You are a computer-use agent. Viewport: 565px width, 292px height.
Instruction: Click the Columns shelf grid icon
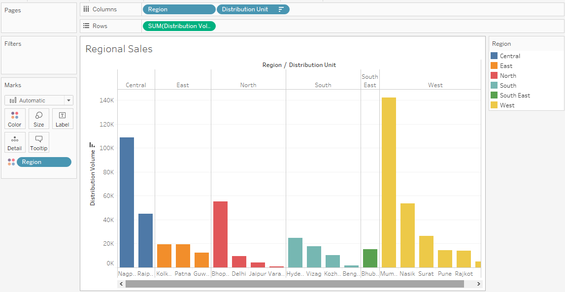click(x=87, y=9)
